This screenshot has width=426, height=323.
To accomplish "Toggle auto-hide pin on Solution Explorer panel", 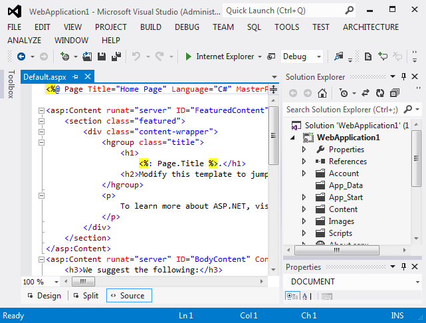I will point(404,77).
